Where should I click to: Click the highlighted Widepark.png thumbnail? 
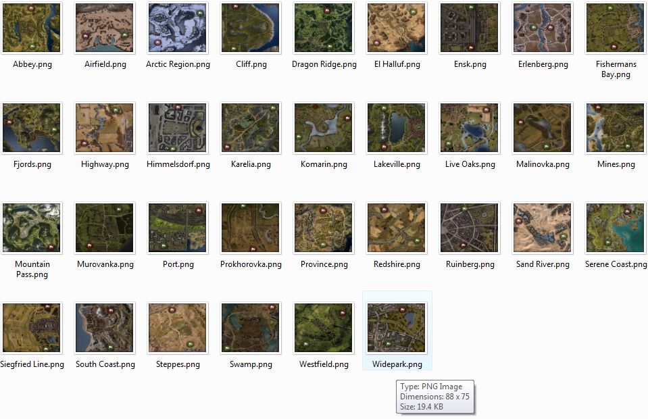pyautogui.click(x=397, y=328)
